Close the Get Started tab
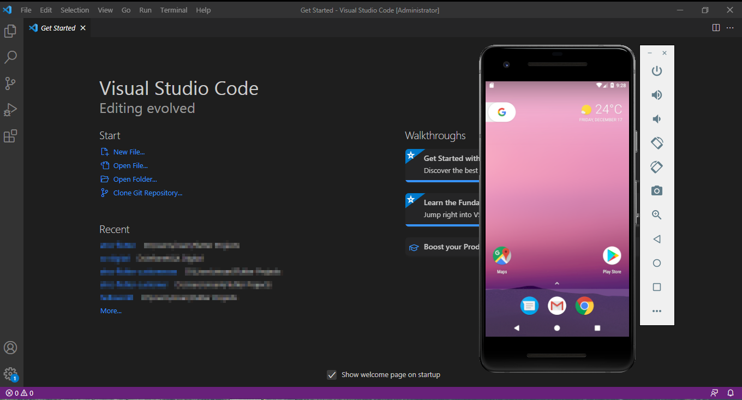Image resolution: width=742 pixels, height=400 pixels. tap(83, 28)
